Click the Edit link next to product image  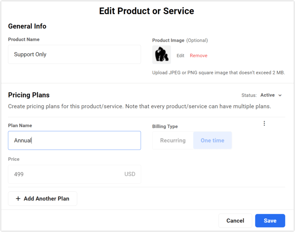pos(180,55)
